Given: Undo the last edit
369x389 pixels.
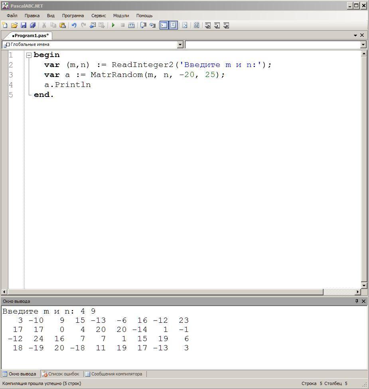Looking at the screenshot, I should [x=74, y=25].
